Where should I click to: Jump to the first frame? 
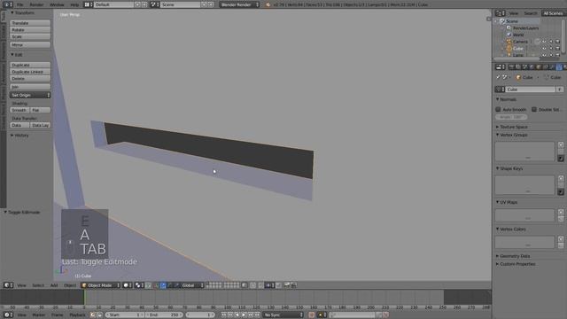(x=223, y=315)
